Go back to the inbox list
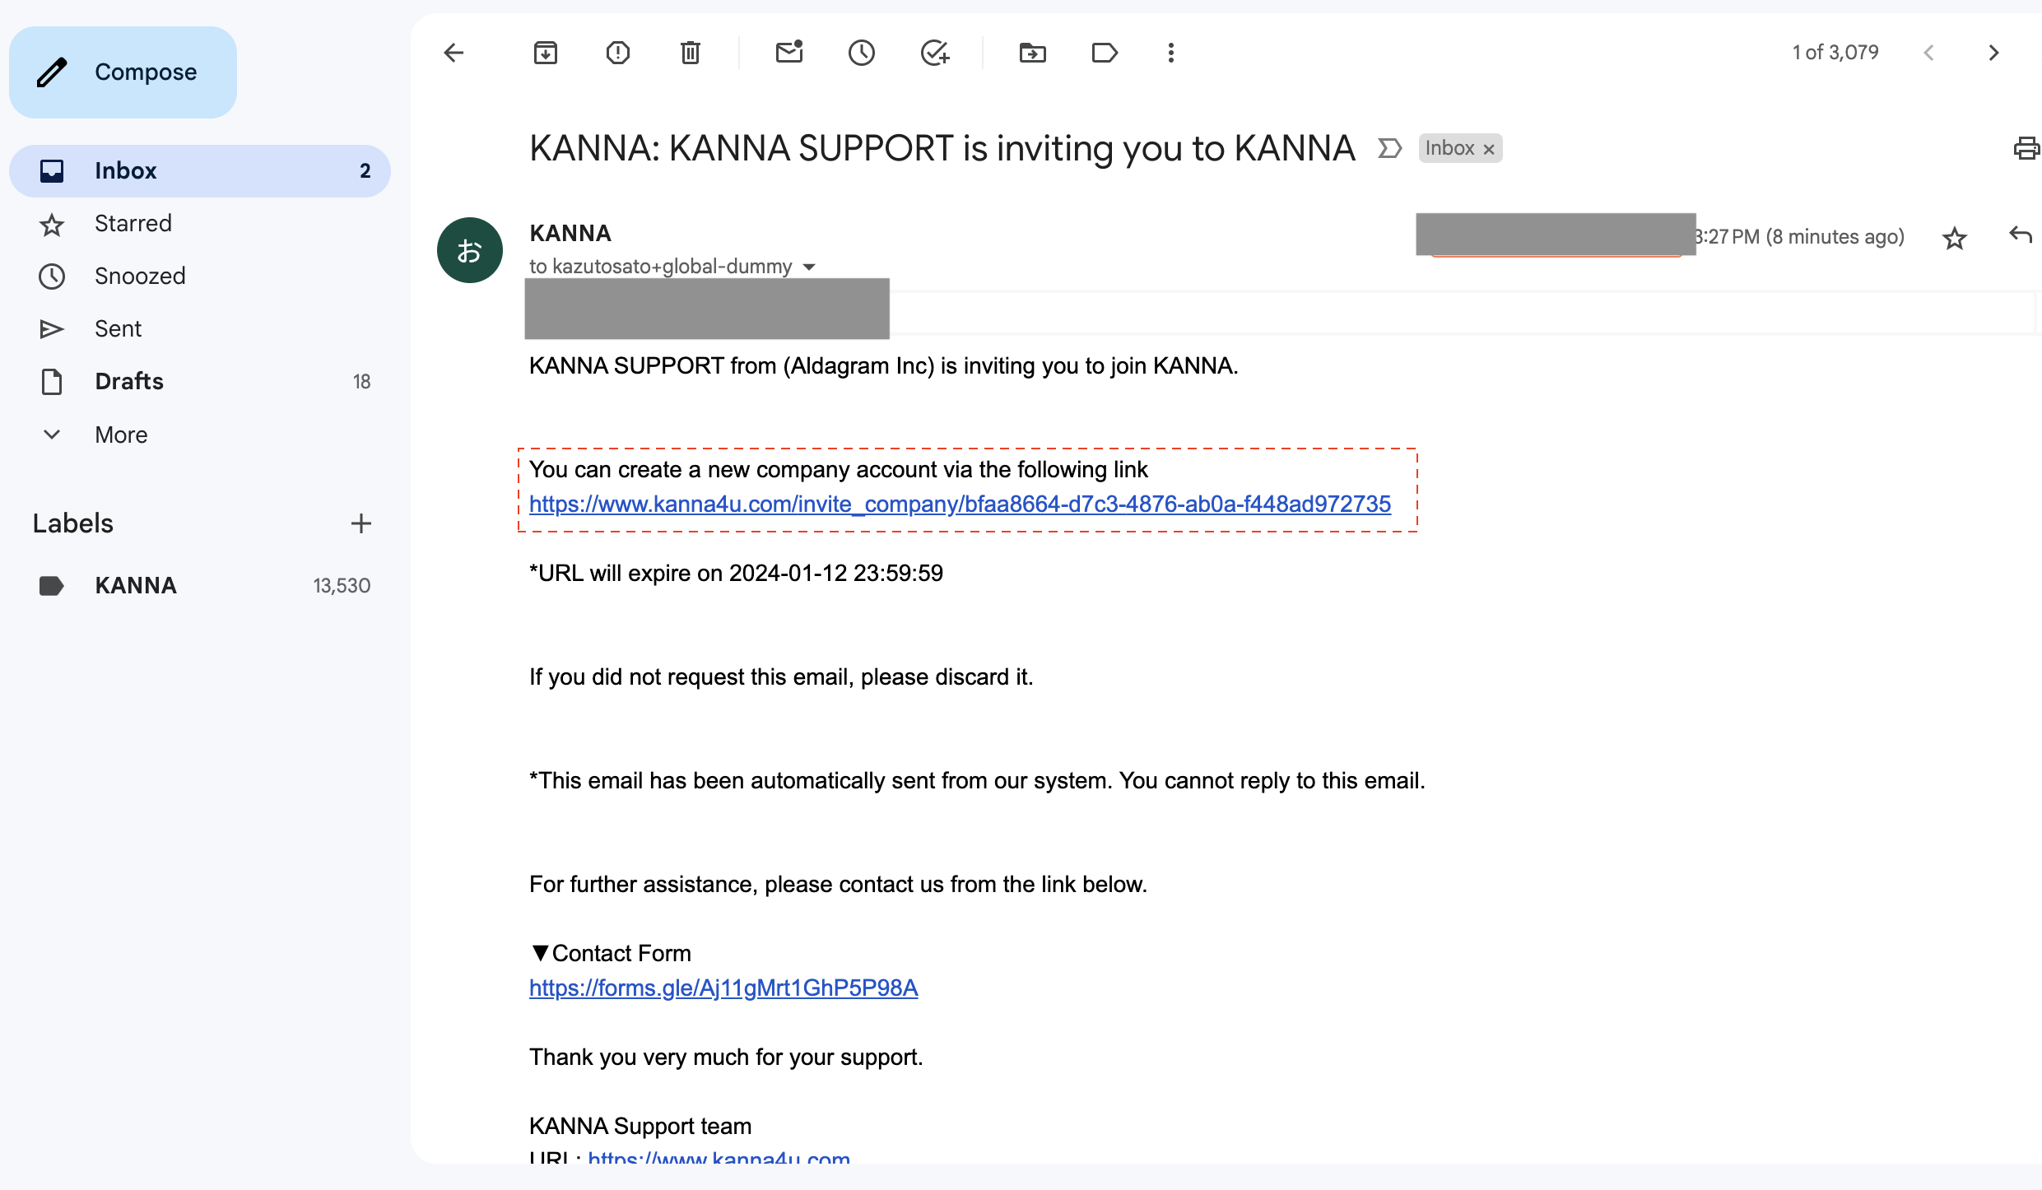 (x=454, y=53)
